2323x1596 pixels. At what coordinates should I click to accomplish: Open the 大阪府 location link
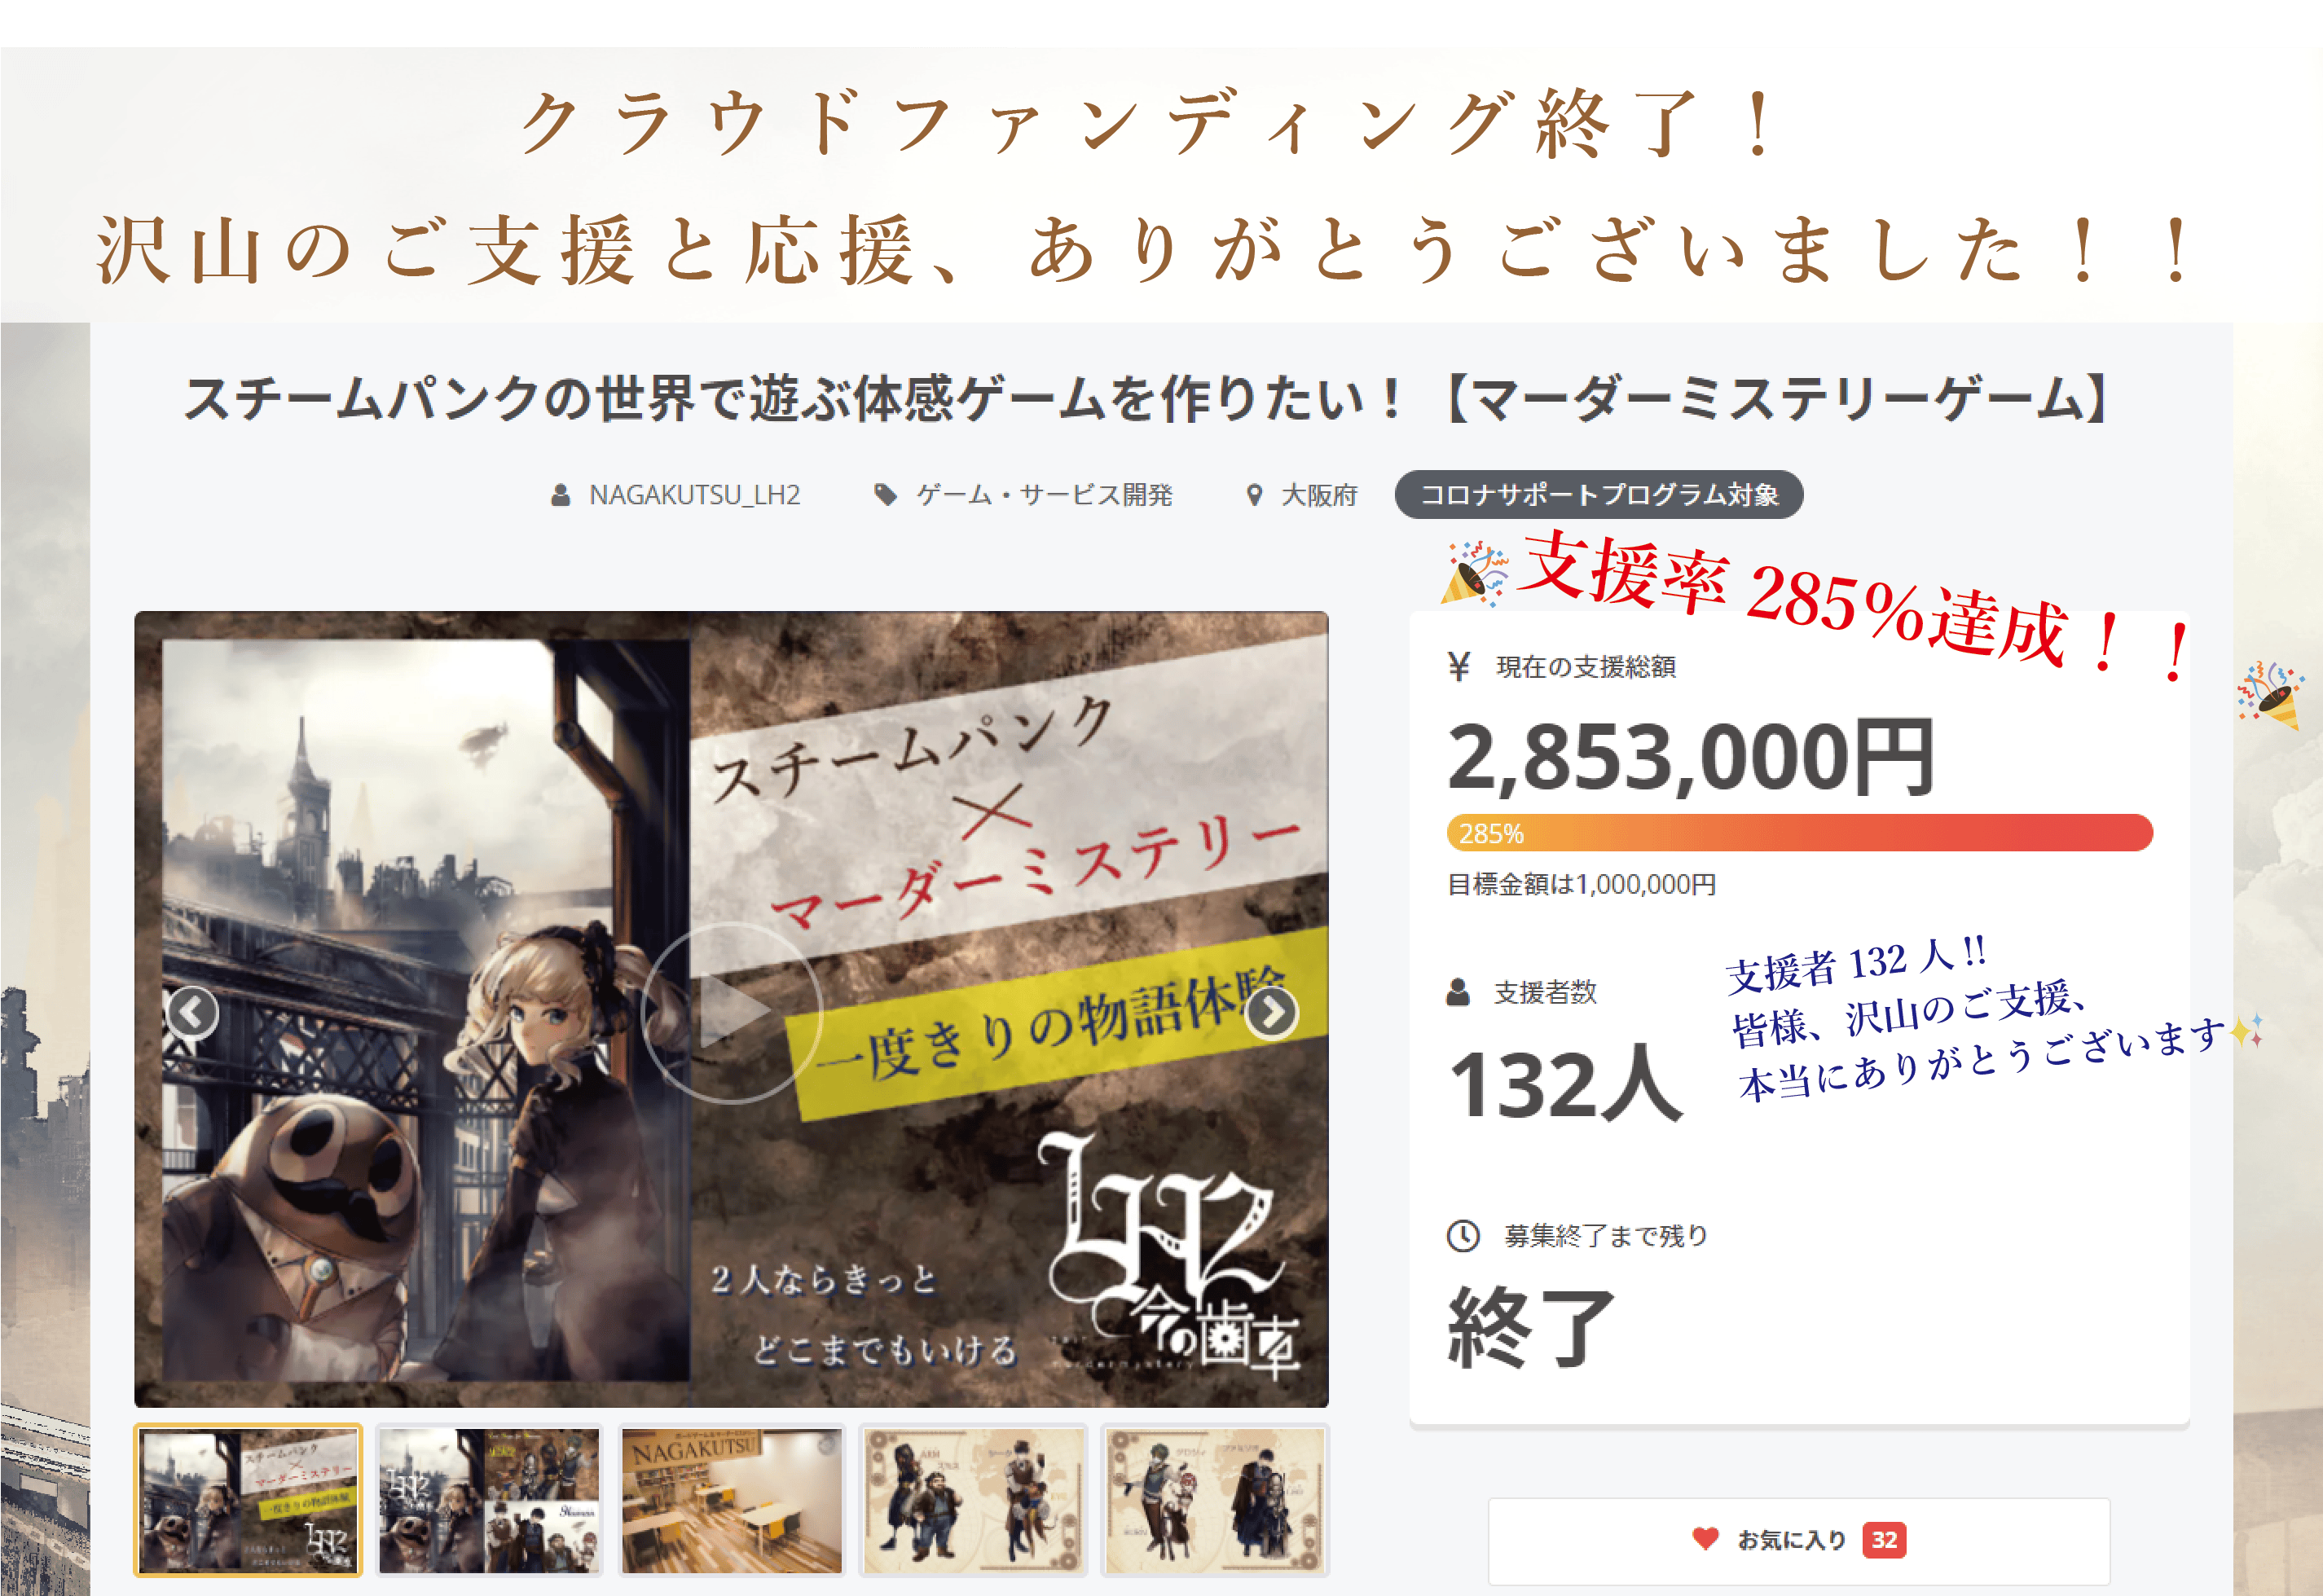point(1319,495)
